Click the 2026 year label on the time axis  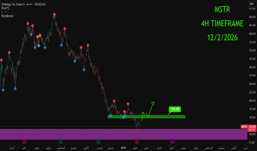123,148
